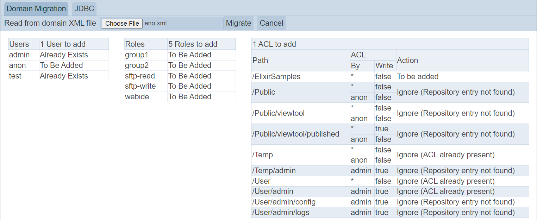Screen dimensions: 537x220
Task: Select the /ElixirSamples path row
Action: click(276, 77)
